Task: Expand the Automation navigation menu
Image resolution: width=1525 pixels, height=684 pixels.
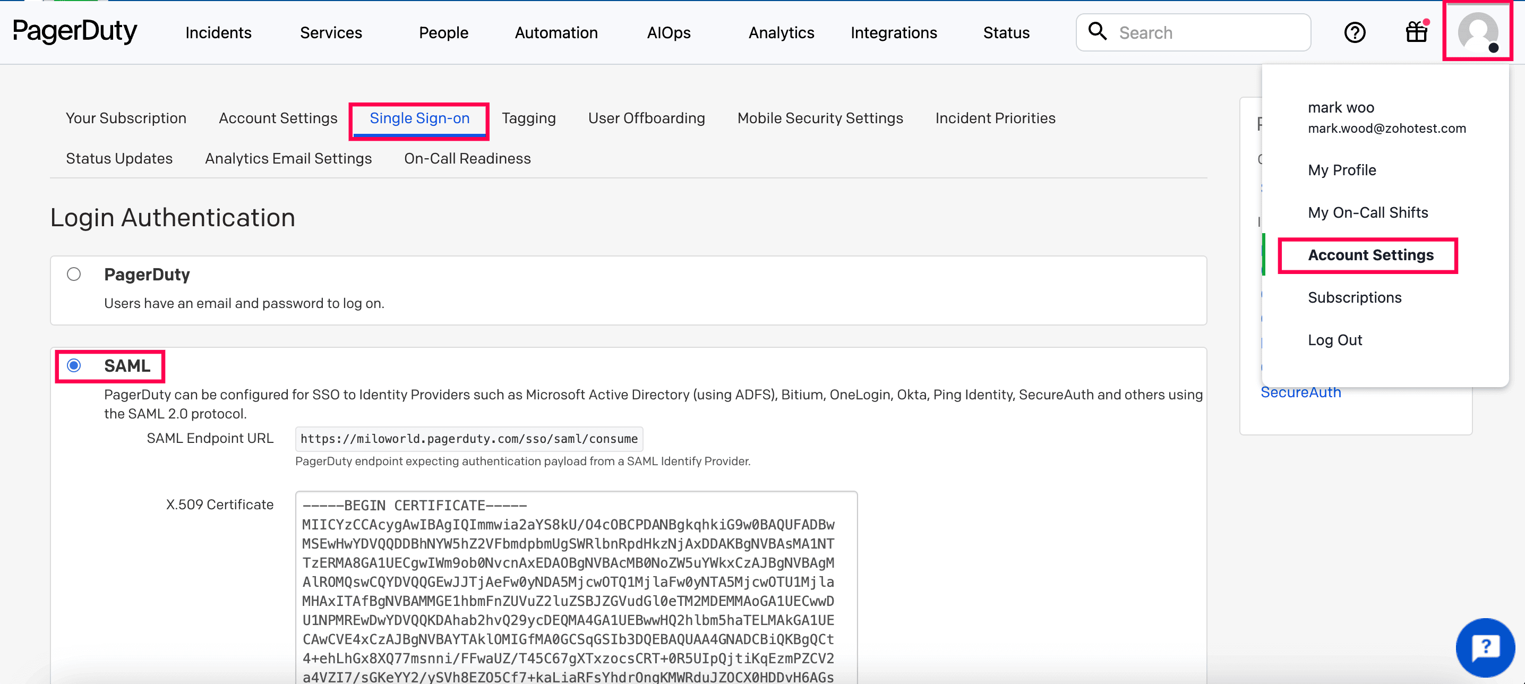Action: pos(556,32)
